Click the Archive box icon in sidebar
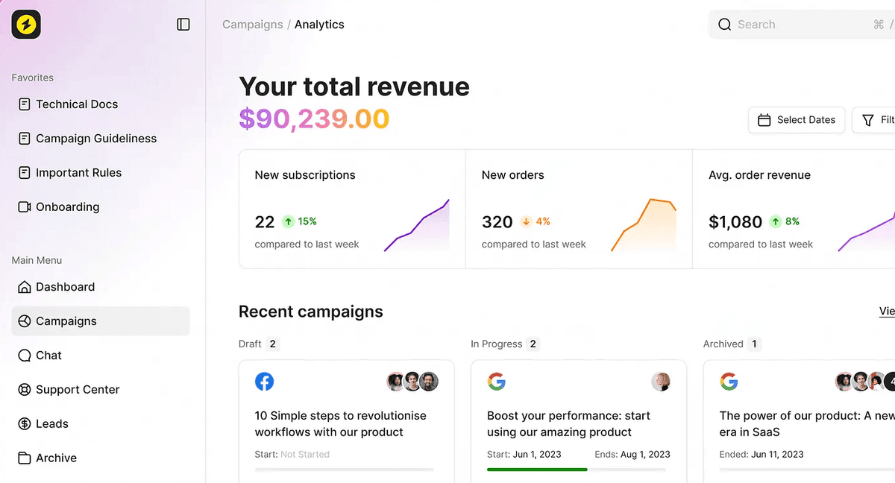Image resolution: width=895 pixels, height=483 pixels. pyautogui.click(x=22, y=458)
